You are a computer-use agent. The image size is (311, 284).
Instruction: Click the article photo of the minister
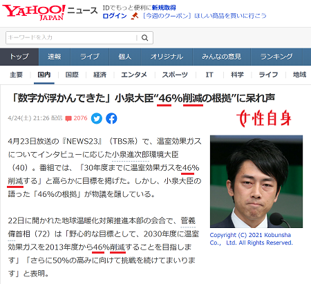coord(256,182)
